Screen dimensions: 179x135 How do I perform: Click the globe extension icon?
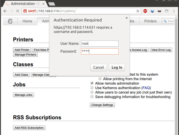point(152,11)
